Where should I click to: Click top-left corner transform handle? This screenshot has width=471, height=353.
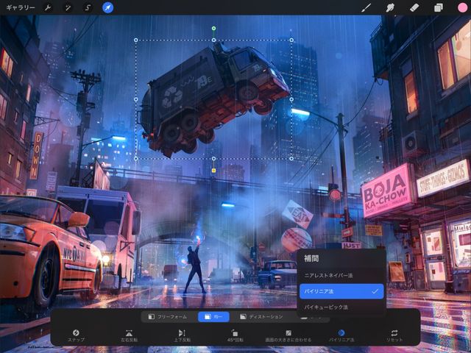point(135,40)
